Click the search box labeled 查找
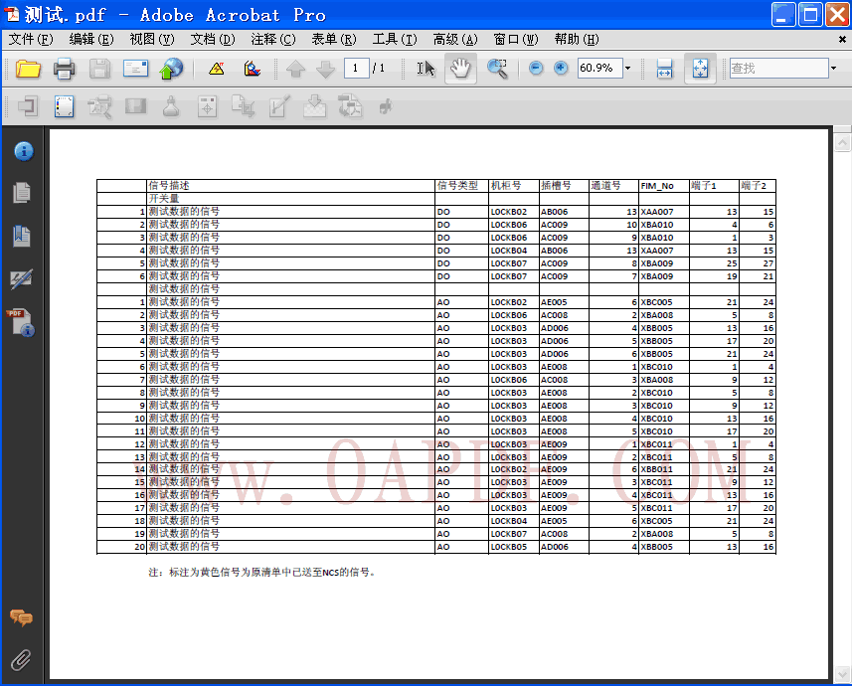Image resolution: width=852 pixels, height=686 pixels. [778, 68]
